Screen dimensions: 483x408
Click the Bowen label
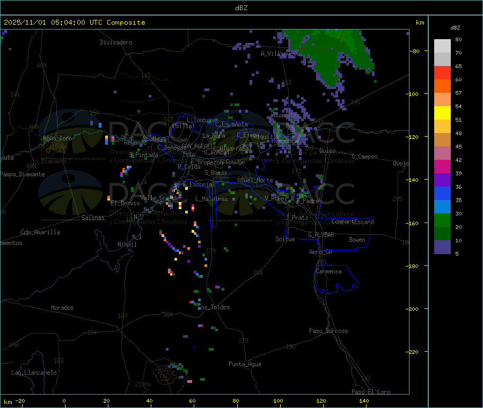click(x=357, y=240)
